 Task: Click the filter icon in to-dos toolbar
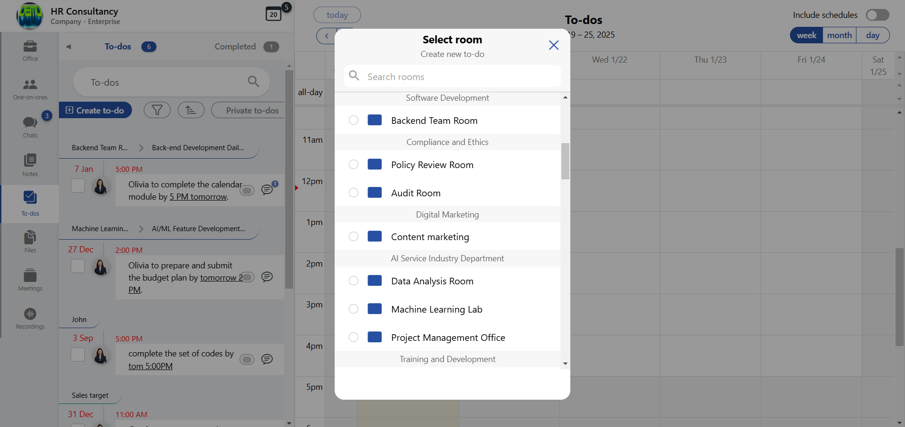[x=157, y=110]
